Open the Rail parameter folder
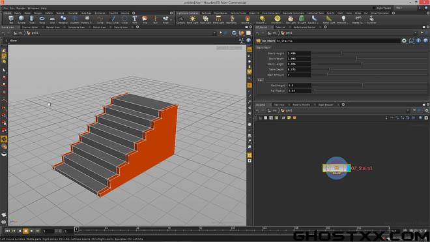 pyautogui.click(x=260, y=80)
